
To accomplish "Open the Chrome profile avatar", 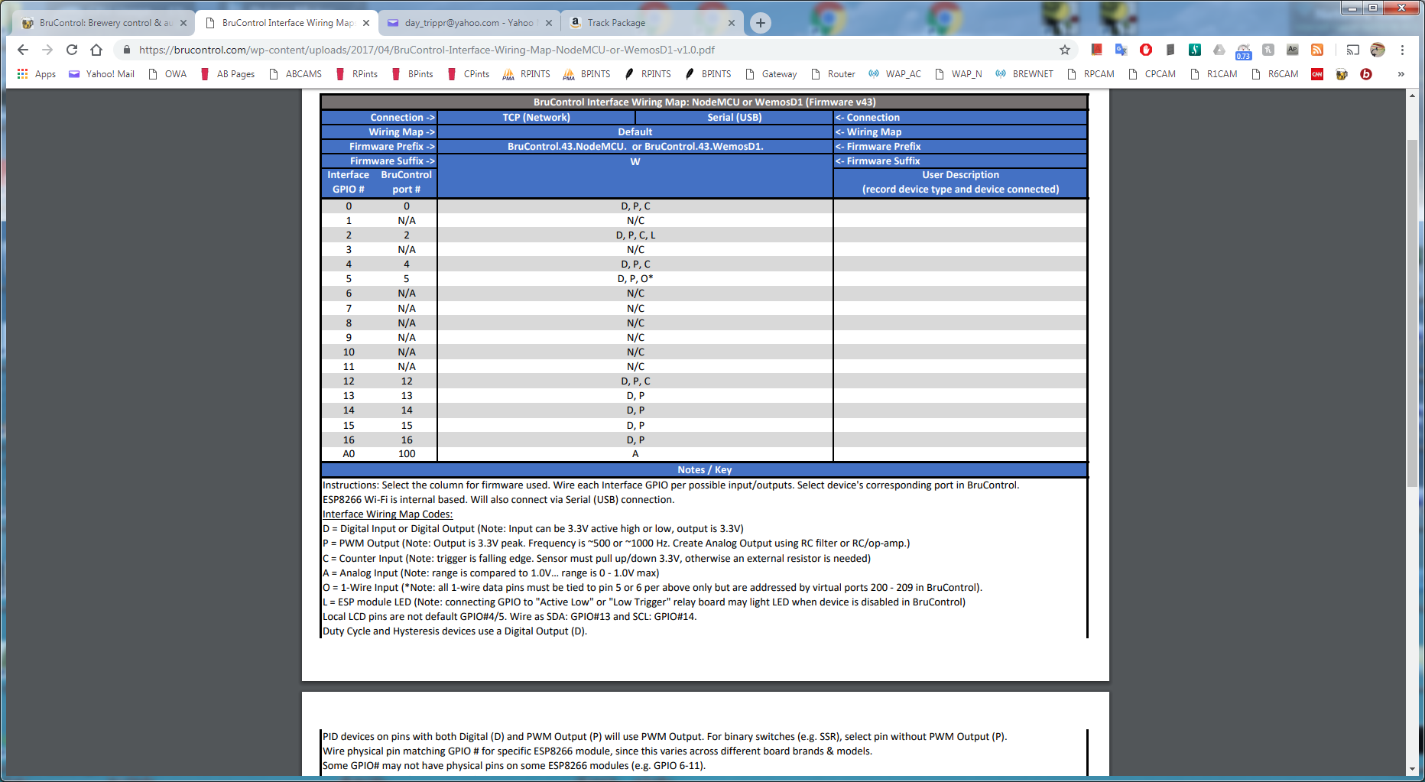I will click(x=1378, y=50).
